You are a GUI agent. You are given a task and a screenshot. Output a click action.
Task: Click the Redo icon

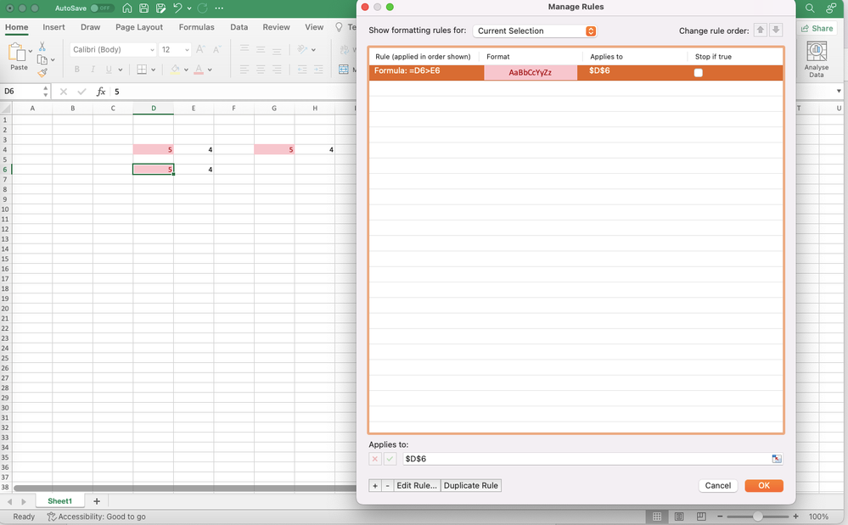pos(202,8)
